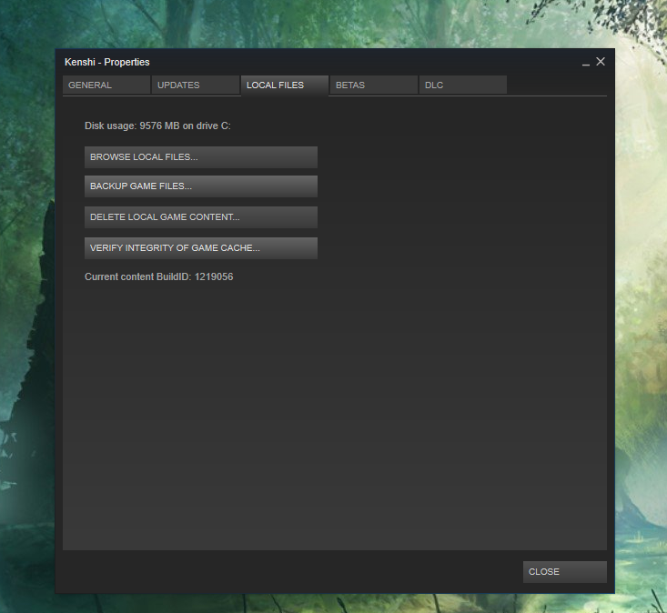Screen dimensions: 667x613
Task: Select the Local Files tab
Action: (285, 85)
